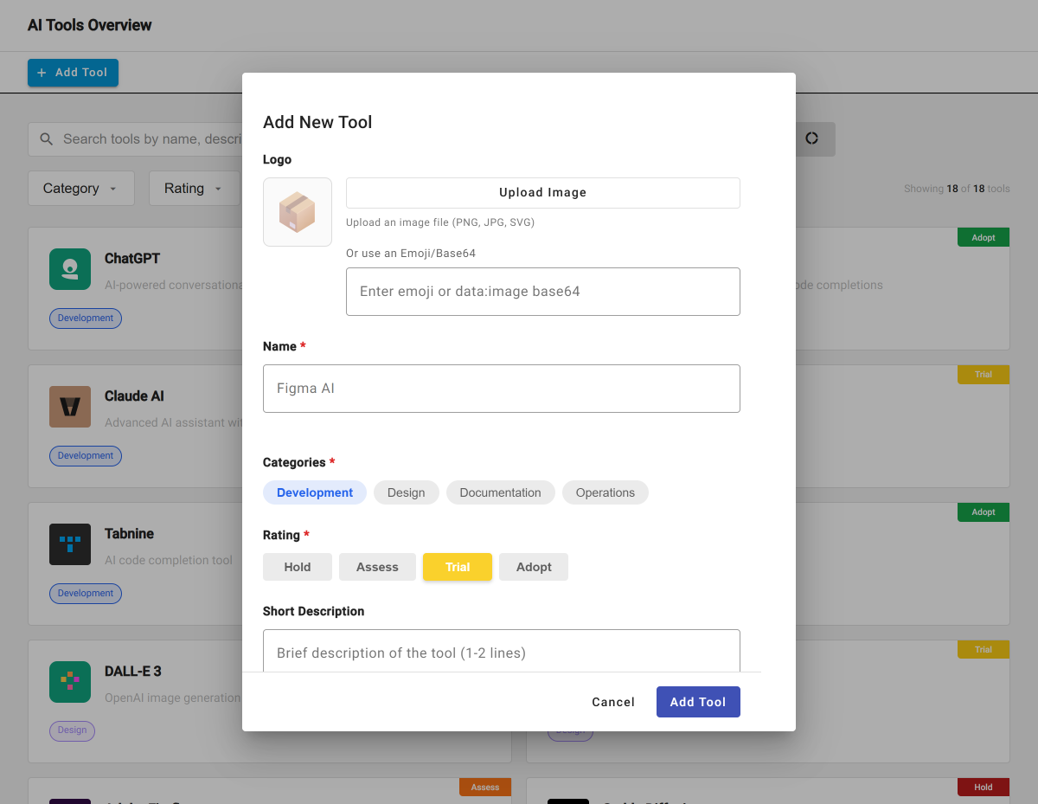
Task: Click the search magnifier icon
Action: (x=47, y=139)
